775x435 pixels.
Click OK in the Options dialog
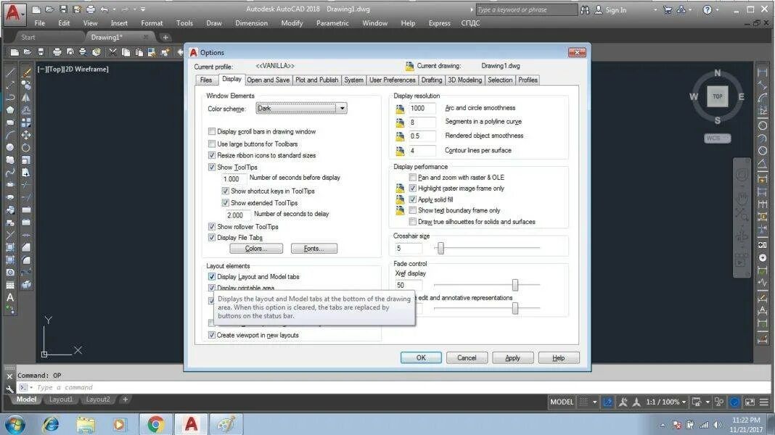point(421,357)
